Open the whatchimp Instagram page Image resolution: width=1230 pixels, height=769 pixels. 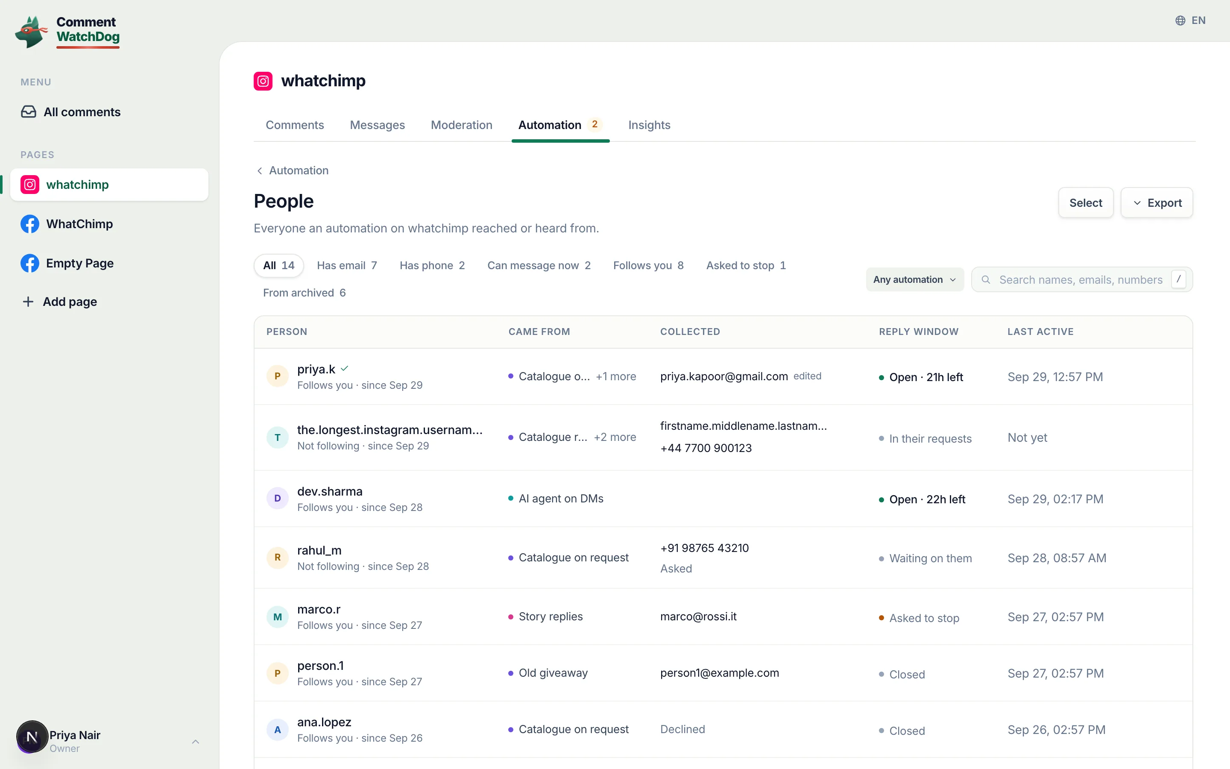tap(109, 185)
